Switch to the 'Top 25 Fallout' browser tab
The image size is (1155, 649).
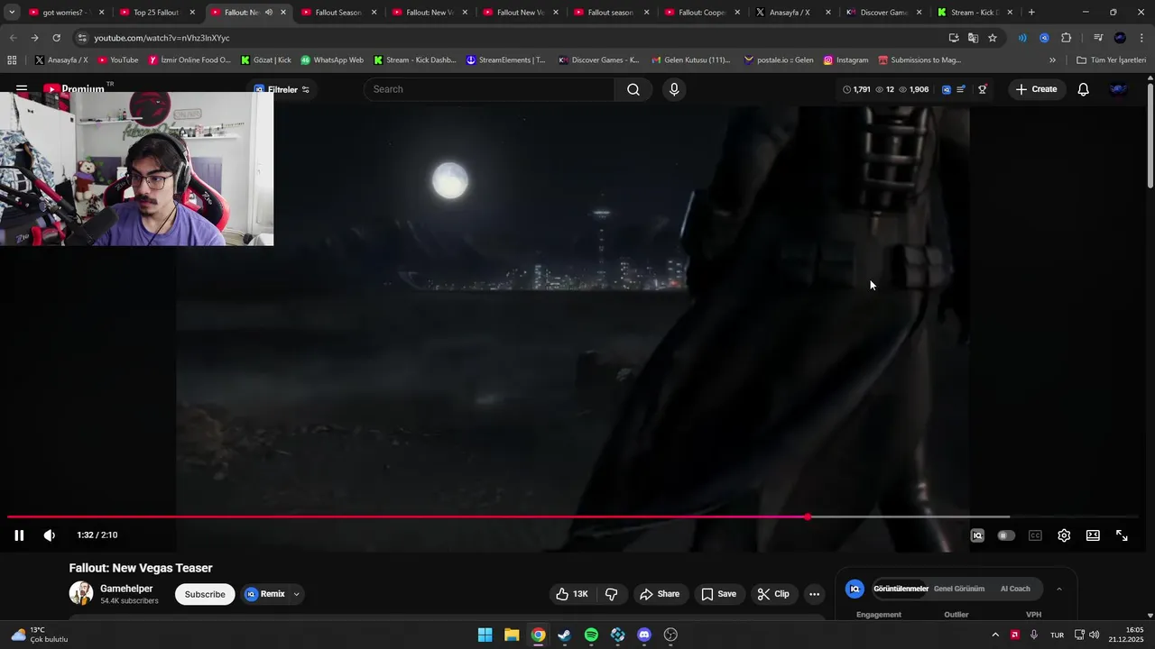(156, 13)
